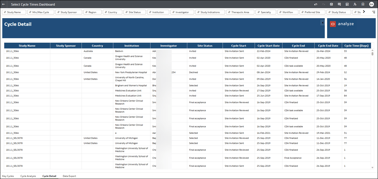The height and width of the screenshot is (179, 378).
Task: Open the BA user avatar menu
Action: tap(371, 4)
